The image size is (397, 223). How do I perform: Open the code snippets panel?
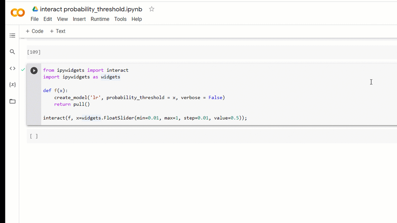pyautogui.click(x=12, y=68)
